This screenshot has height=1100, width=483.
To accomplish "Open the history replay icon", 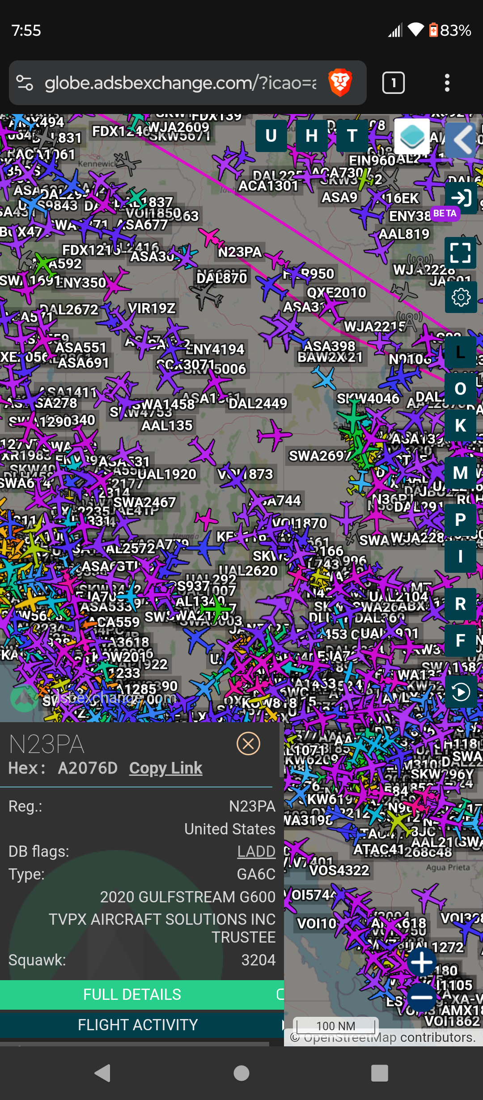I will 461,692.
